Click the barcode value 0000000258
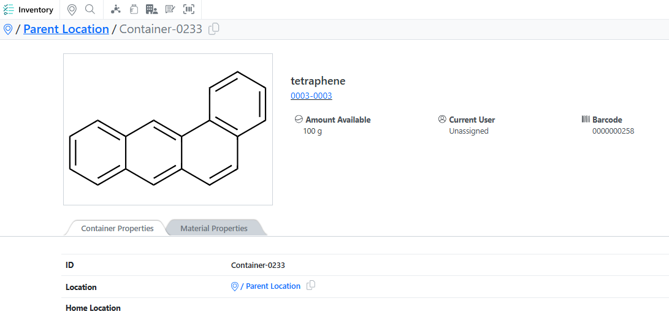669x317 pixels. click(x=613, y=131)
